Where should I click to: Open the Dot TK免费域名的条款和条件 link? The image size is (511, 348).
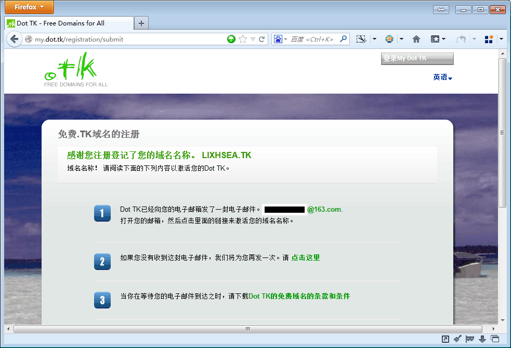[x=299, y=296]
